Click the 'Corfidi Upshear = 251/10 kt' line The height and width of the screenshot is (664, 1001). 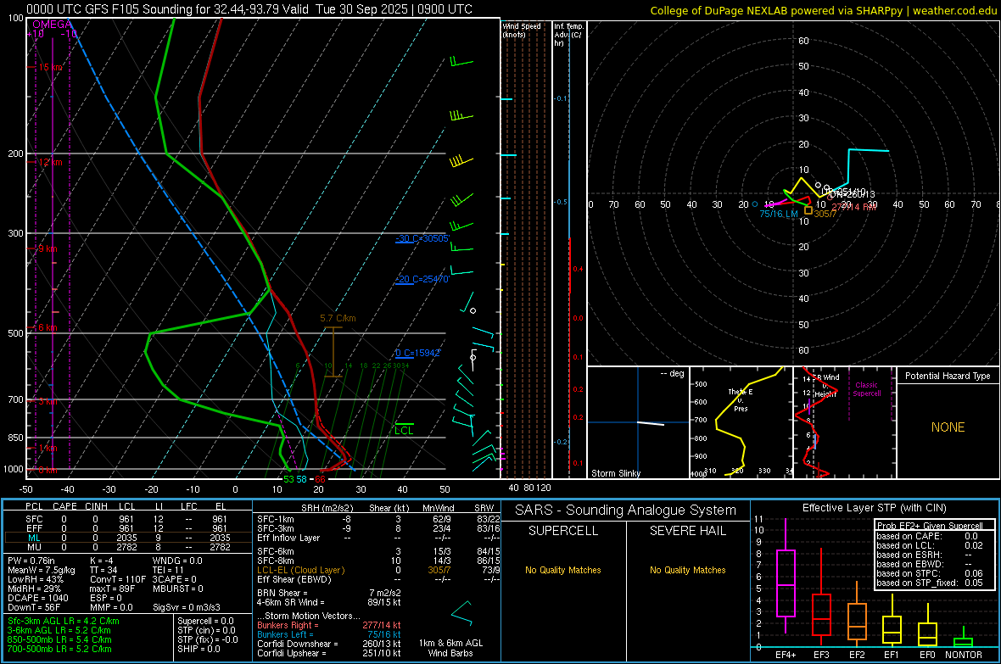pyautogui.click(x=329, y=653)
